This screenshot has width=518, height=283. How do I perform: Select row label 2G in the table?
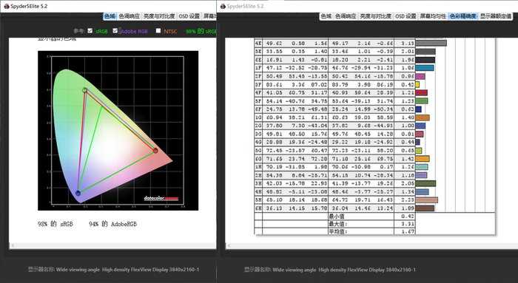point(258,126)
